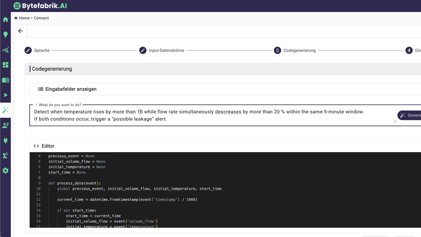The width and height of the screenshot is (421, 237).
Task: Select step 3 Codegenerierung
Action: pyautogui.click(x=295, y=51)
